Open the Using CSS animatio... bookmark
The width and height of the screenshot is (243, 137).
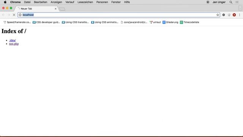pyautogui.click(x=105, y=22)
